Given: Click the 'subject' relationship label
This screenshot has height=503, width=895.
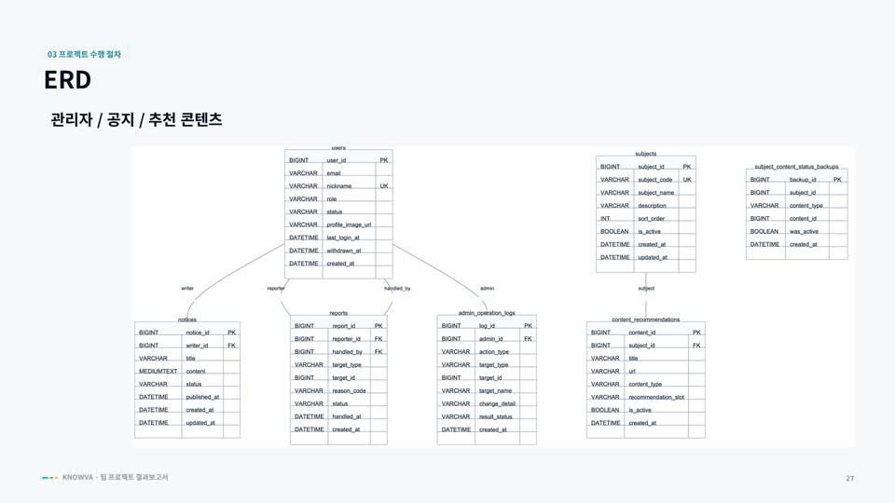Looking at the screenshot, I should pyautogui.click(x=646, y=289).
